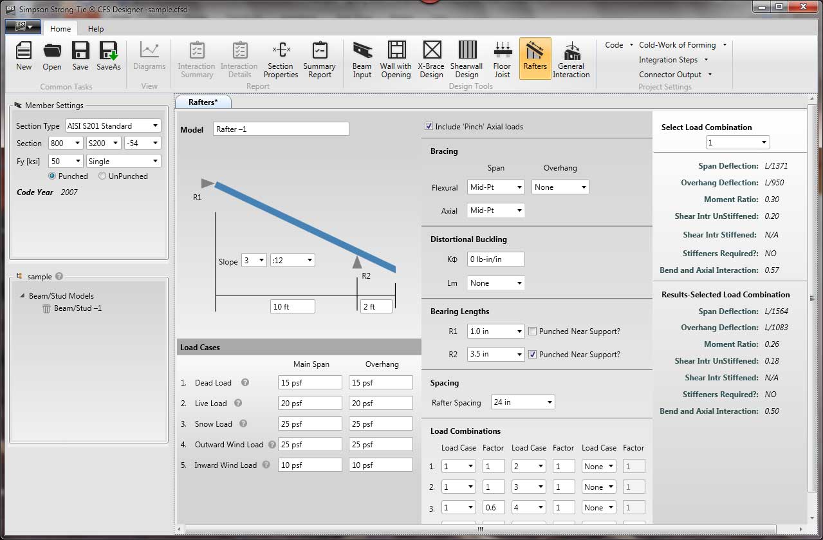The image size is (823, 540).
Task: Disable Punched Near Support for R2
Action: 533,354
